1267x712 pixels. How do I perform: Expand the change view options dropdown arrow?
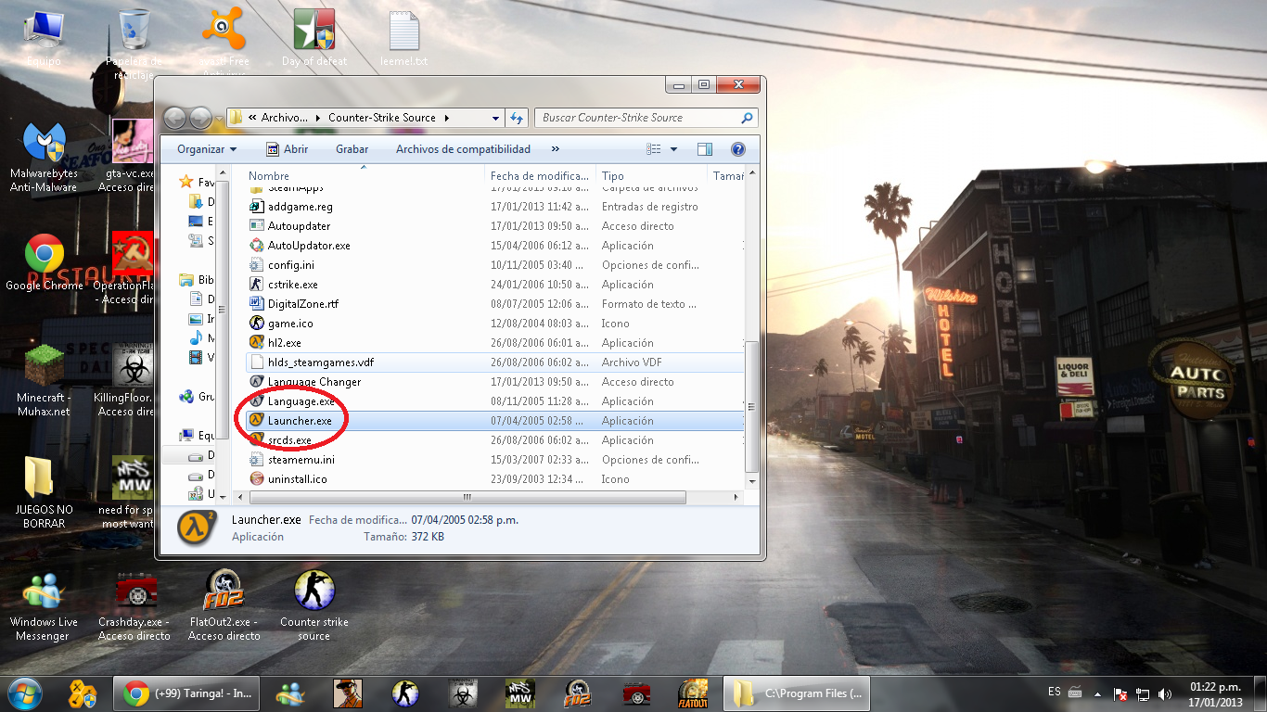pyautogui.click(x=673, y=149)
